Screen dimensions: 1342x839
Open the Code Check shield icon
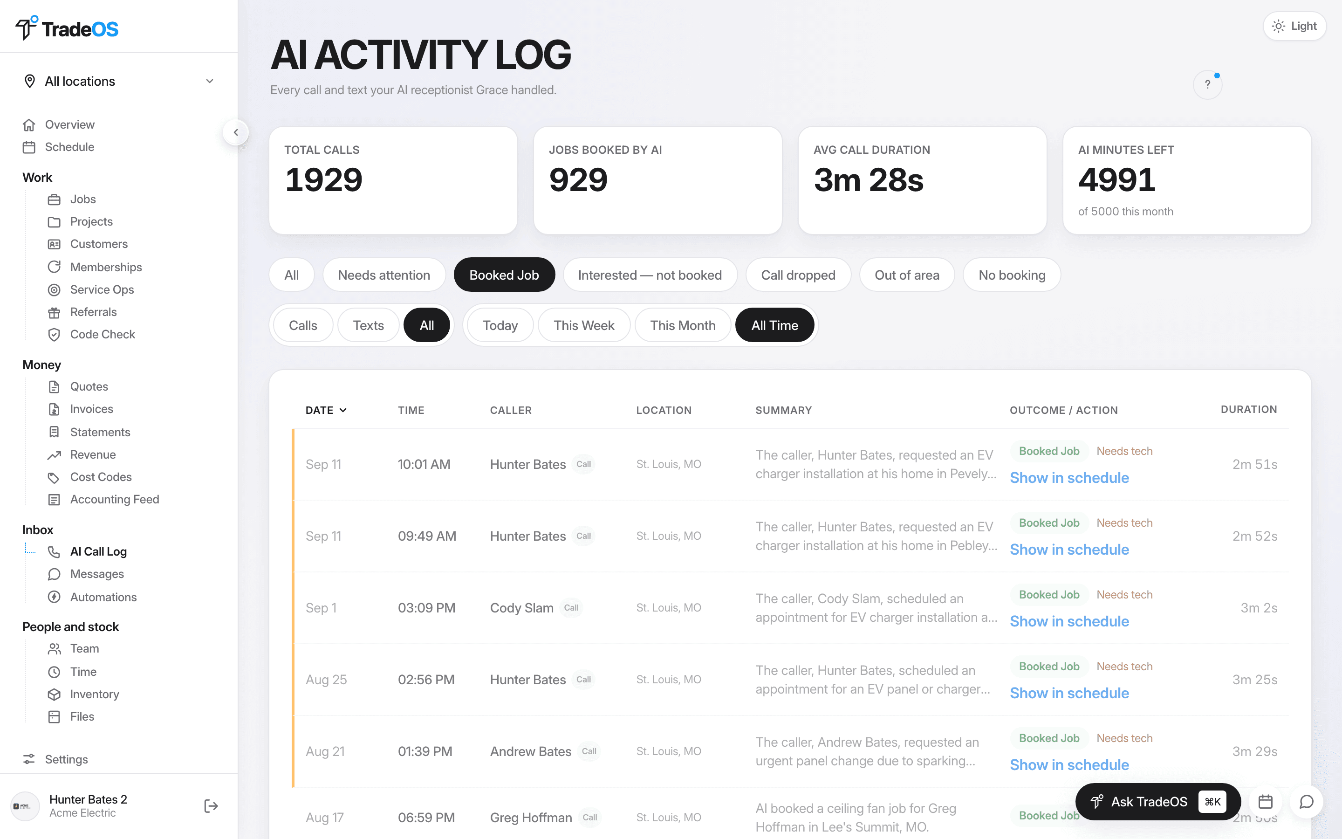coord(54,335)
